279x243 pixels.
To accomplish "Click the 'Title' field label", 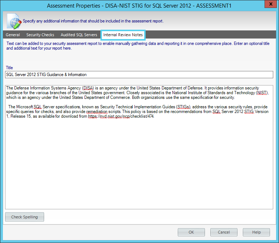I will [9, 68].
